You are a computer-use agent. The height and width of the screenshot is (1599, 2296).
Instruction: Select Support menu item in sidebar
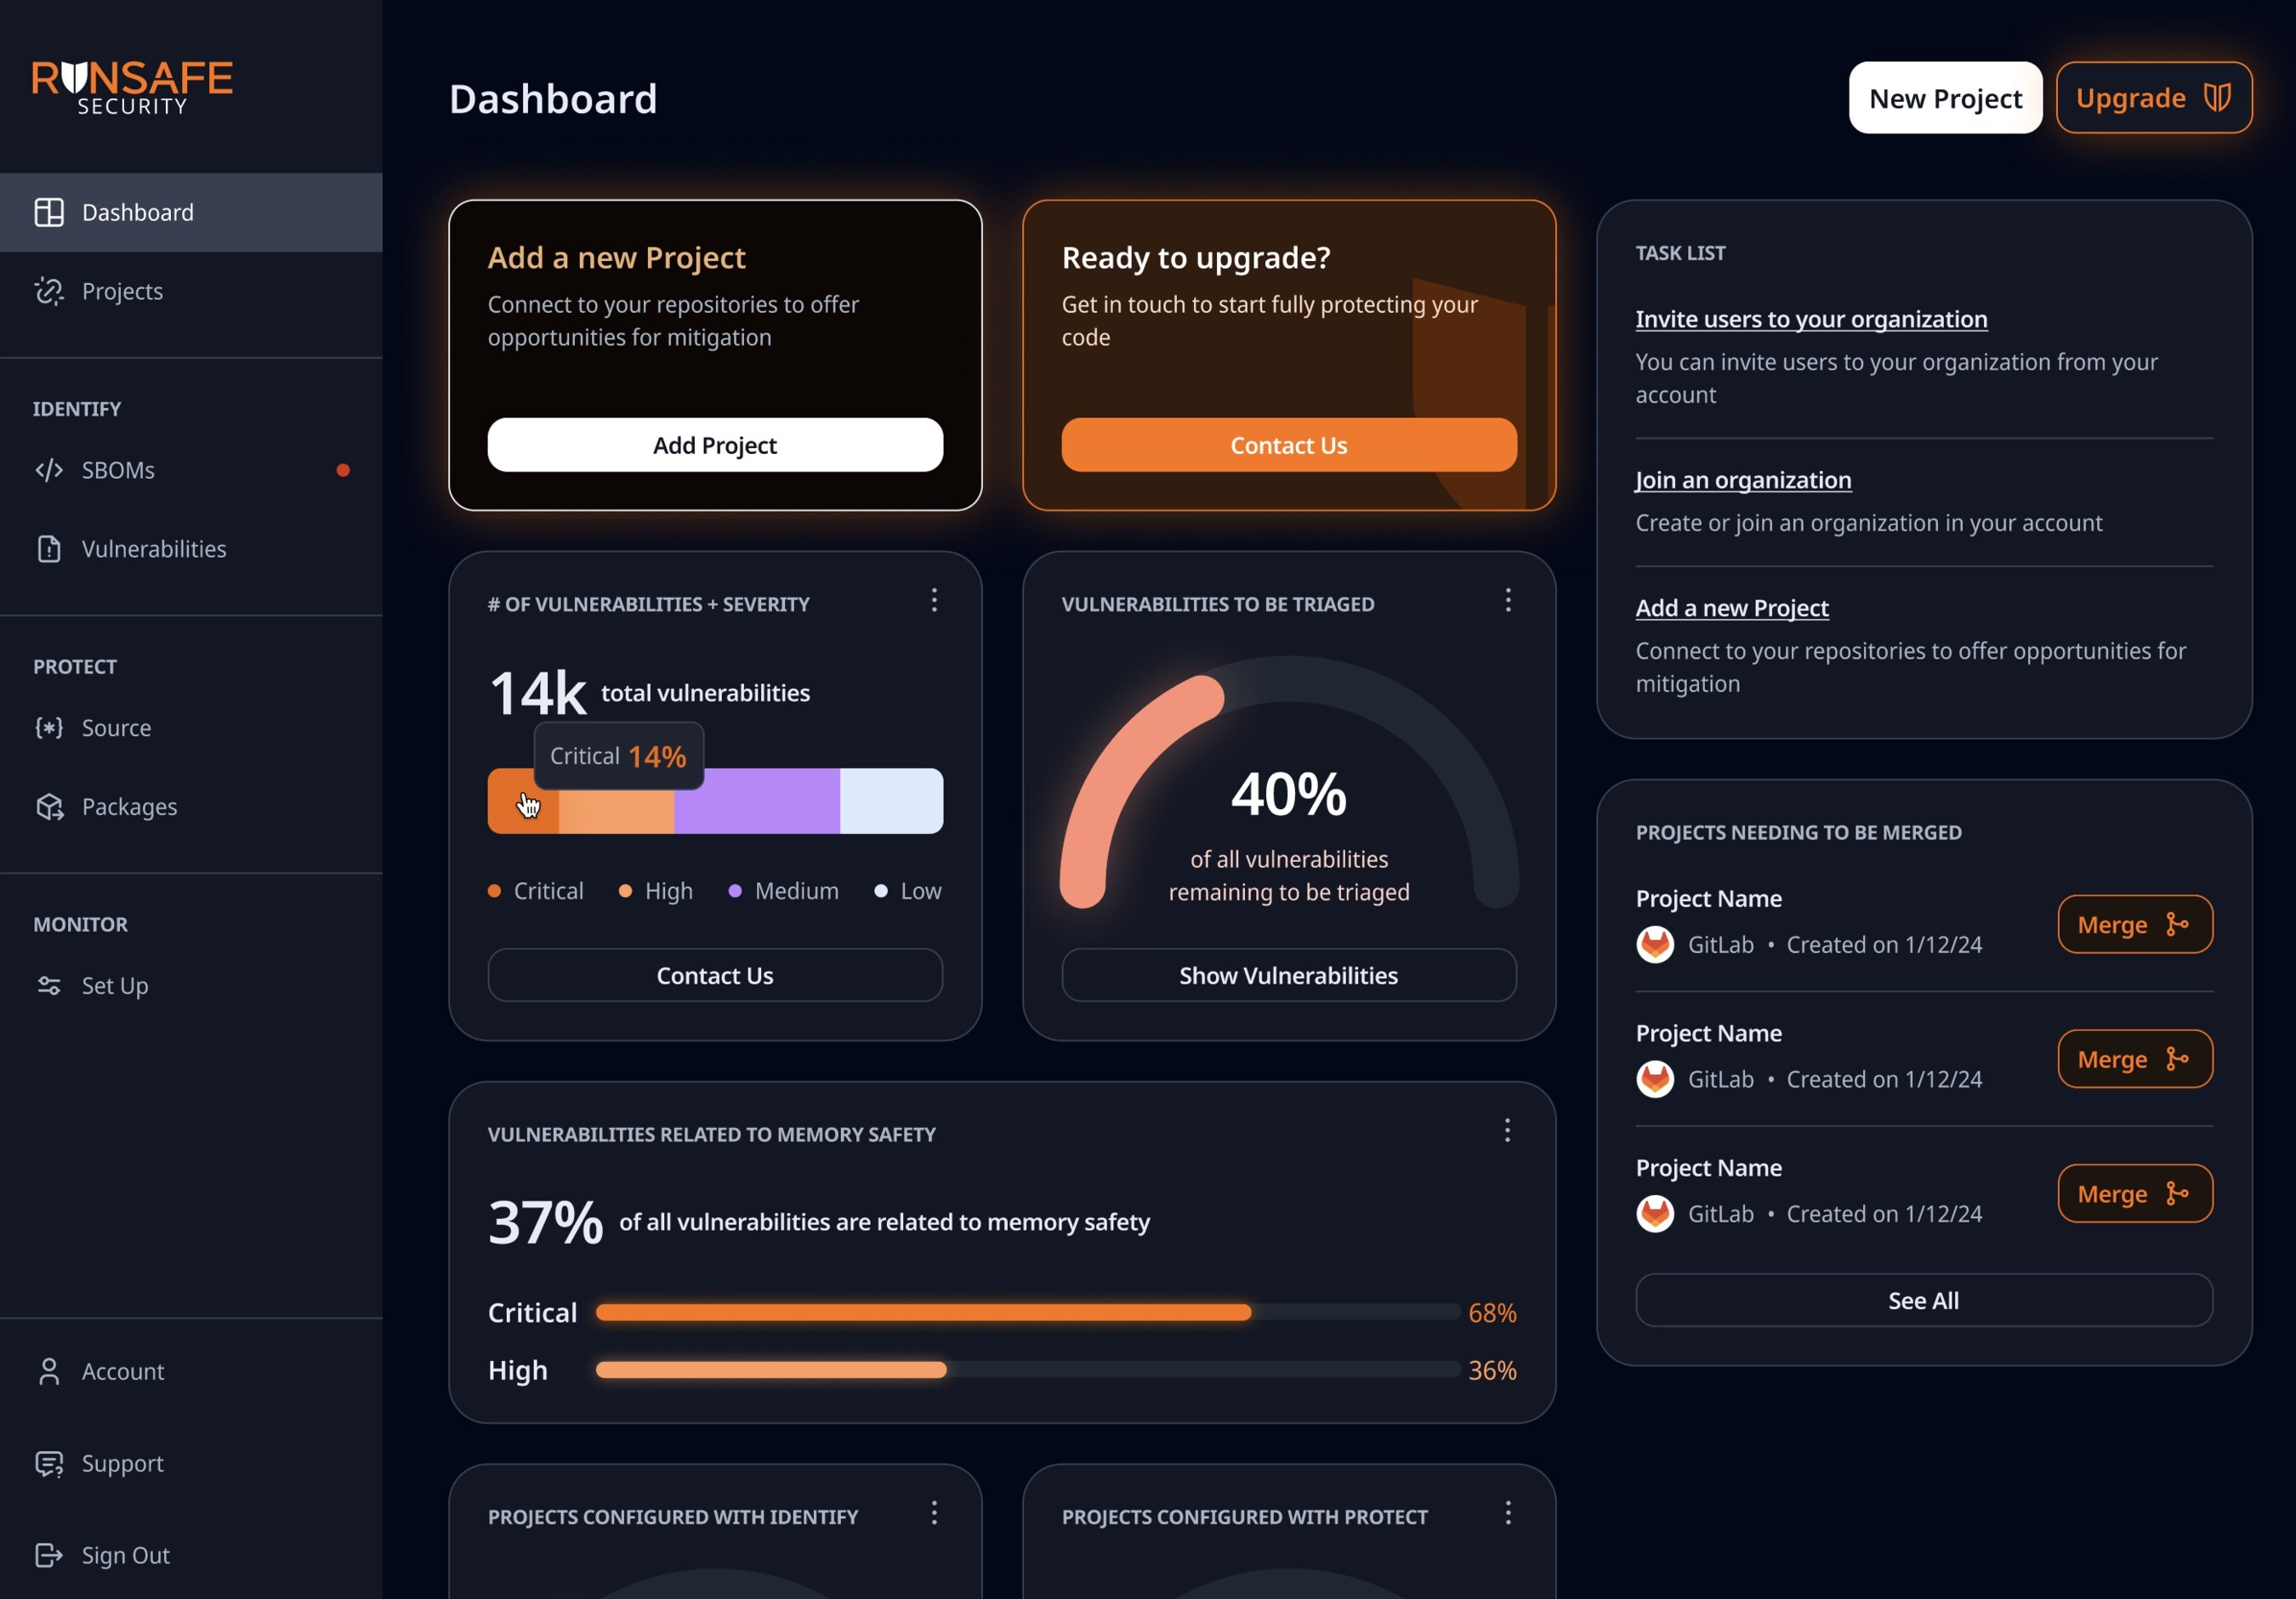point(121,1463)
